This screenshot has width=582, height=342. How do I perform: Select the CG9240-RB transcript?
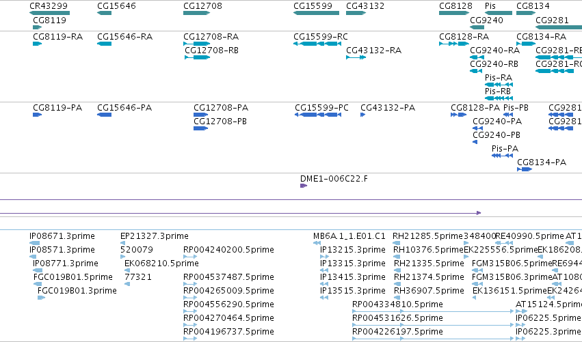(x=476, y=71)
